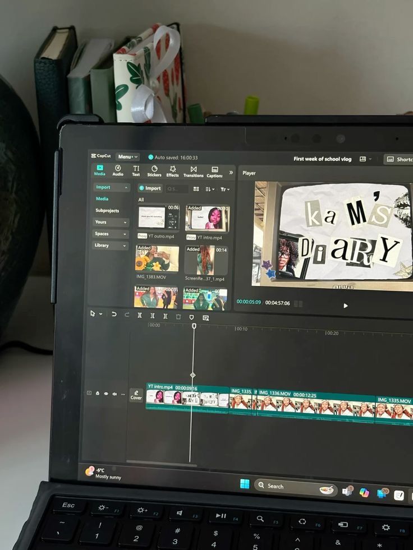
Task: Click the Windows taskbar Search box
Action: [295, 487]
